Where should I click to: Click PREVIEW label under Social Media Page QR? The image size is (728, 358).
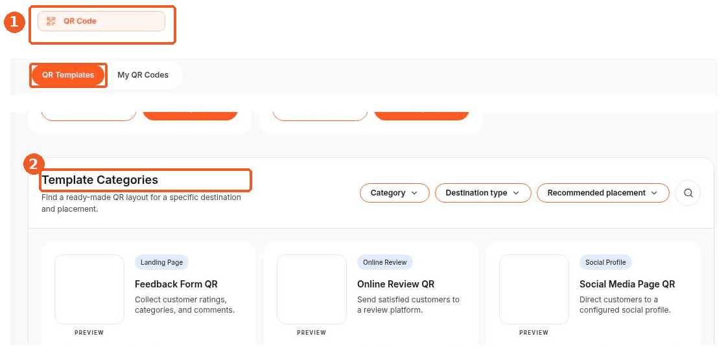coord(534,333)
